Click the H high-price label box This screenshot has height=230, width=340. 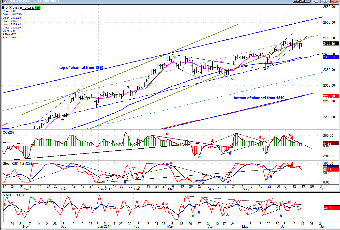[x=11, y=8]
